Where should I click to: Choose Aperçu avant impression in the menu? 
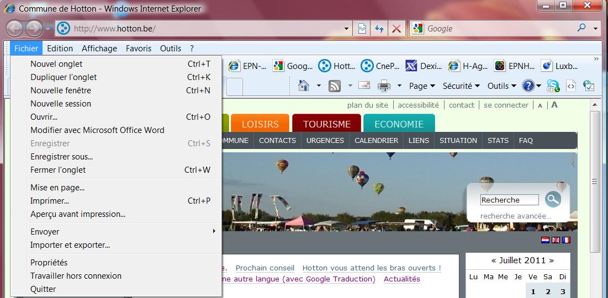[x=78, y=214]
